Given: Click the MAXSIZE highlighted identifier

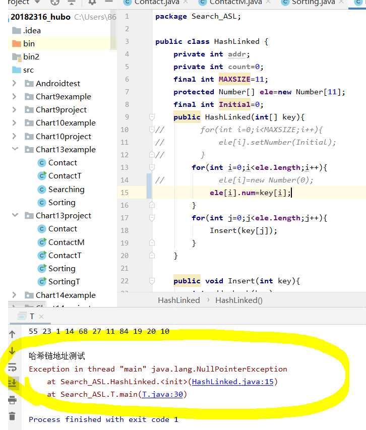Looking at the screenshot, I should 234,79.
